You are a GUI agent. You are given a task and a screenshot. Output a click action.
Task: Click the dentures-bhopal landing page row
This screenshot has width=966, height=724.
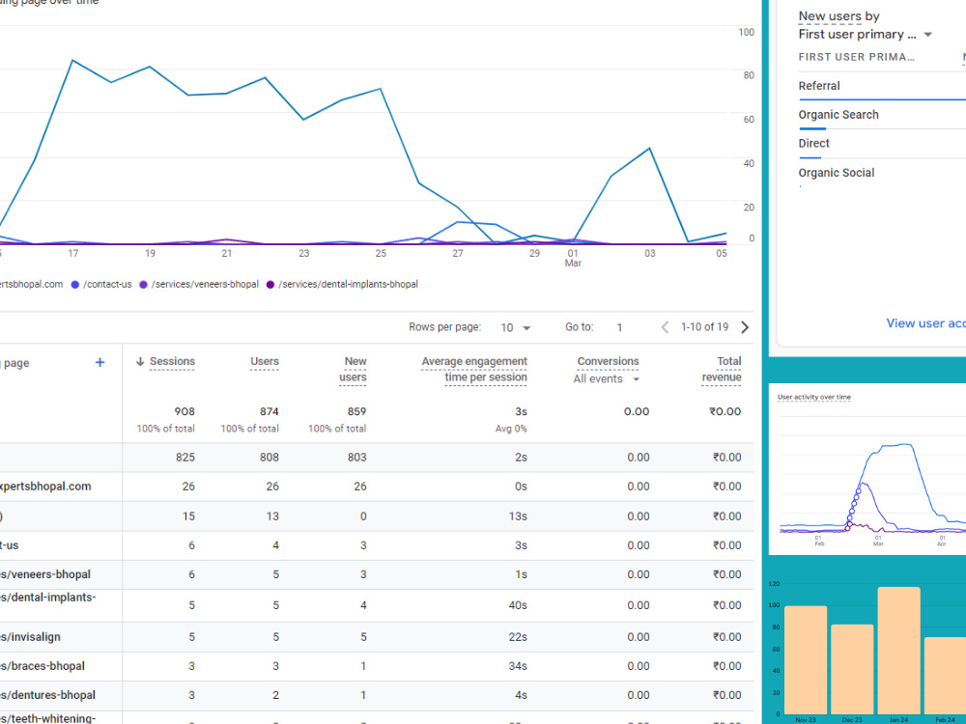[377, 695]
